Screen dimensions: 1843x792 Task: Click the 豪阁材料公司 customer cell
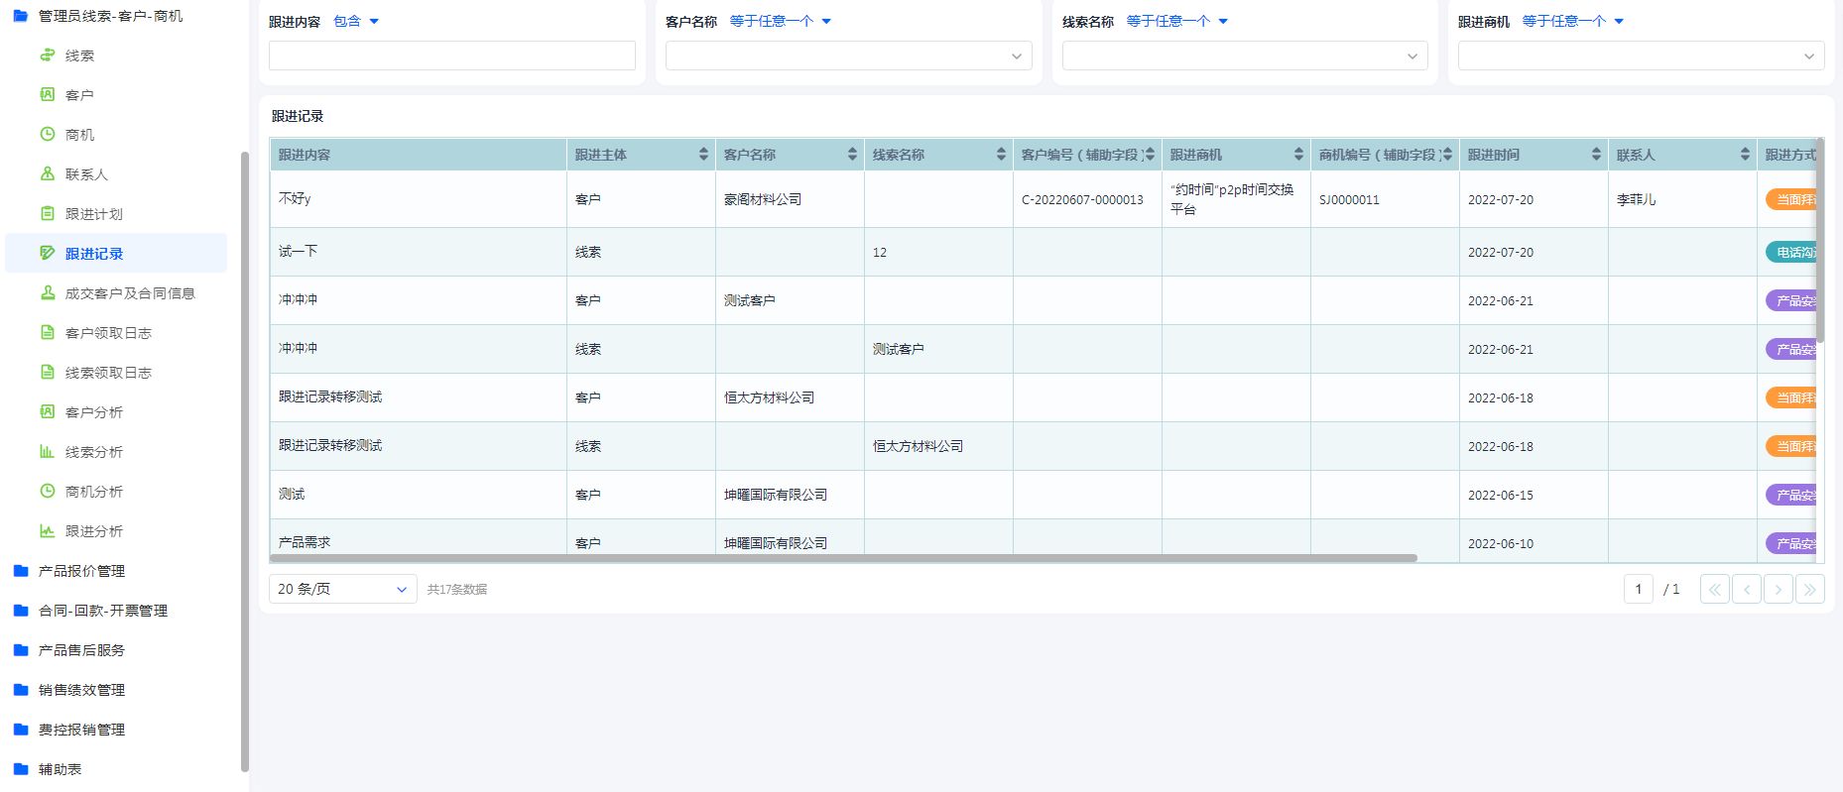click(x=790, y=199)
